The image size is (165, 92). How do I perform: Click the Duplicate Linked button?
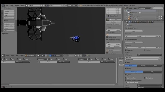(x=9, y=26)
